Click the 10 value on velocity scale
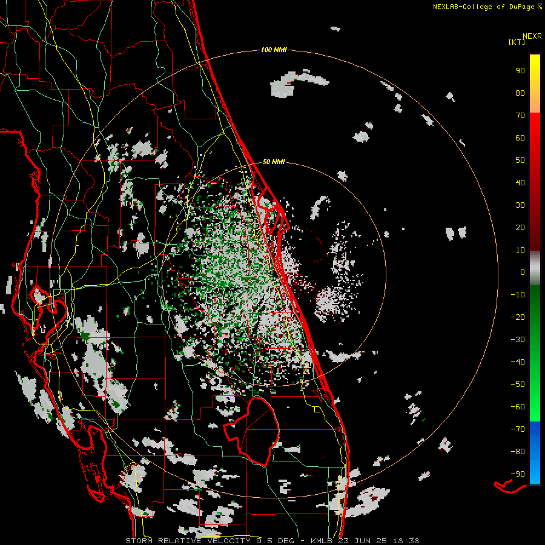The height and width of the screenshot is (545, 545). tap(520, 250)
